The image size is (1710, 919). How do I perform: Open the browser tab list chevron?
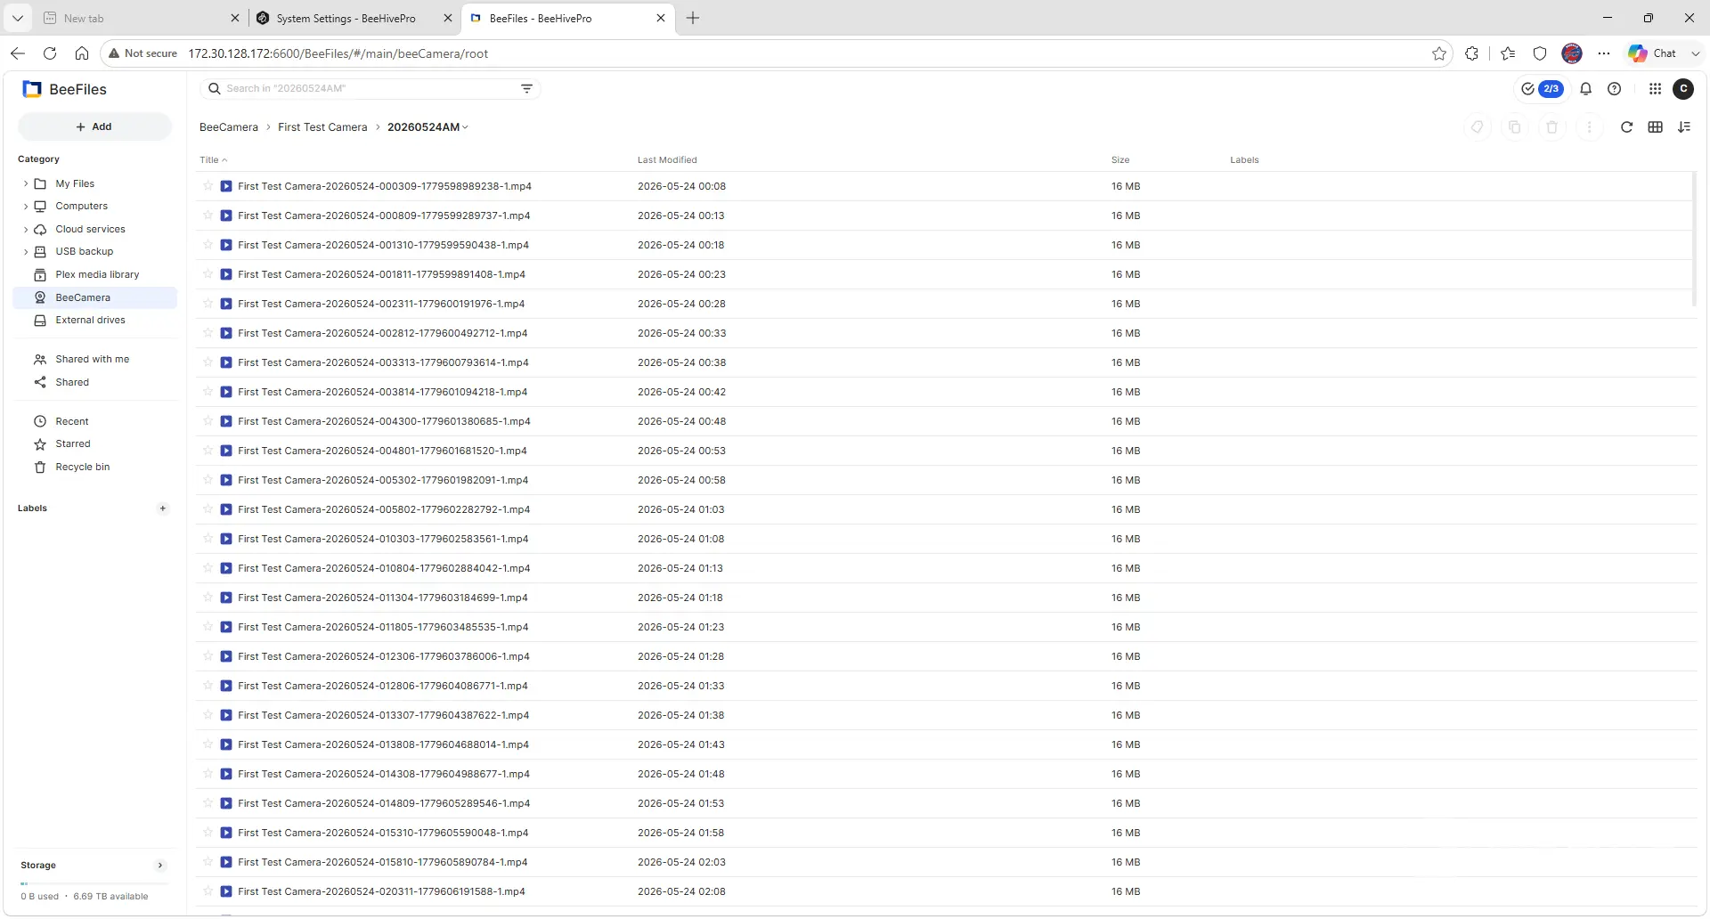pos(18,18)
